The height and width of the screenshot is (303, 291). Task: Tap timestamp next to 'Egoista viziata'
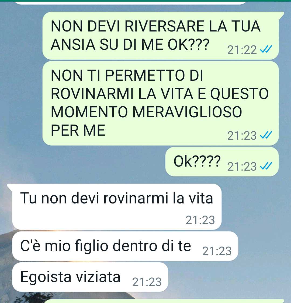[147, 282]
